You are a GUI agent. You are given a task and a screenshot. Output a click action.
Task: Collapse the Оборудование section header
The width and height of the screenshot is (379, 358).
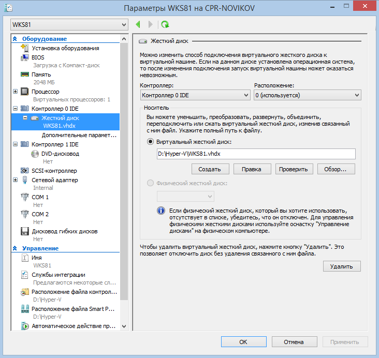coord(15,39)
